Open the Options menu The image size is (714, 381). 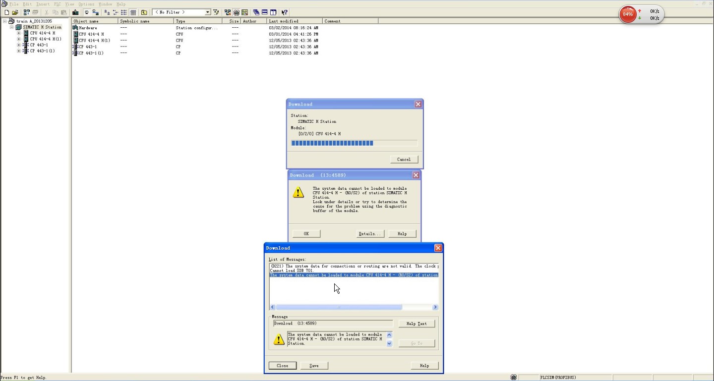click(86, 4)
